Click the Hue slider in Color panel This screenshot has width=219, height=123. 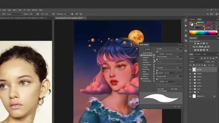tap(203, 23)
